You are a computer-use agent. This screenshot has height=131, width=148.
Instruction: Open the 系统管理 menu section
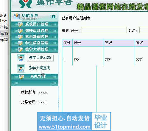click(x=35, y=77)
